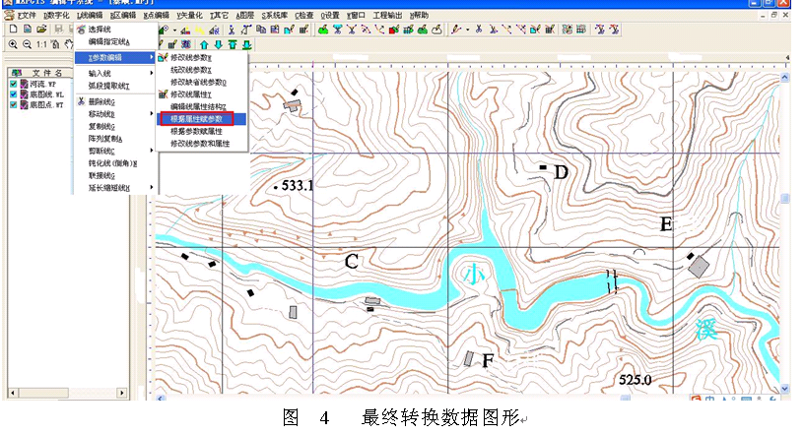Screen dimensions: 804x435
Task: Click the green up arrow icon
Action: pos(203,44)
